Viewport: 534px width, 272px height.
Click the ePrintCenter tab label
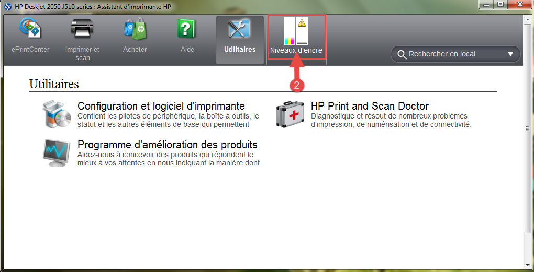click(30, 50)
